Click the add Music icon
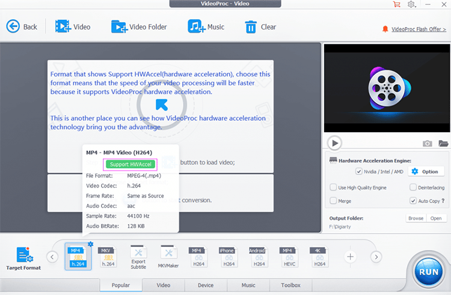Image resolution: width=451 pixels, height=295 pixels. [196, 26]
